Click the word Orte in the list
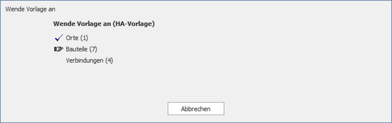Image resolution: width=392 pixels, height=123 pixels. pyautogui.click(x=73, y=38)
